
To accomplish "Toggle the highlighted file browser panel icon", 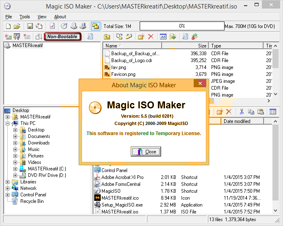I will coord(95,26).
